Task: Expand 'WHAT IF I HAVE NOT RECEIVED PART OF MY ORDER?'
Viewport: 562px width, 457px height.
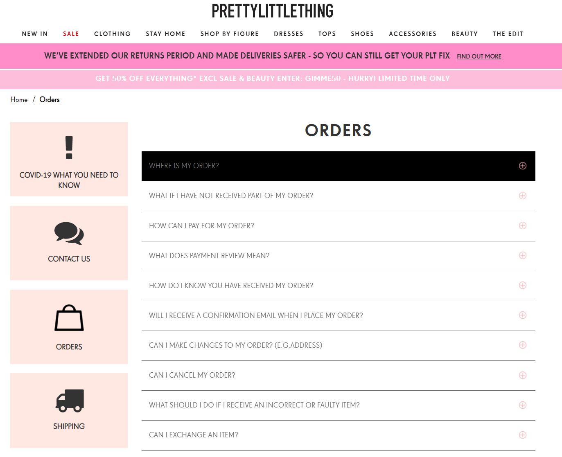Action: pos(522,196)
